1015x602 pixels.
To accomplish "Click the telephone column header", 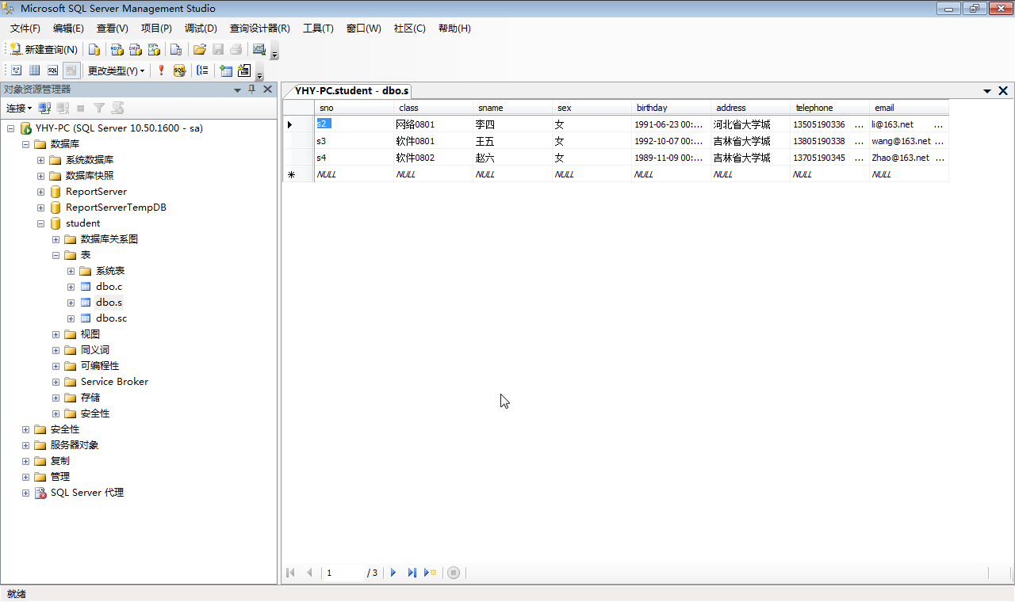I will [x=829, y=108].
